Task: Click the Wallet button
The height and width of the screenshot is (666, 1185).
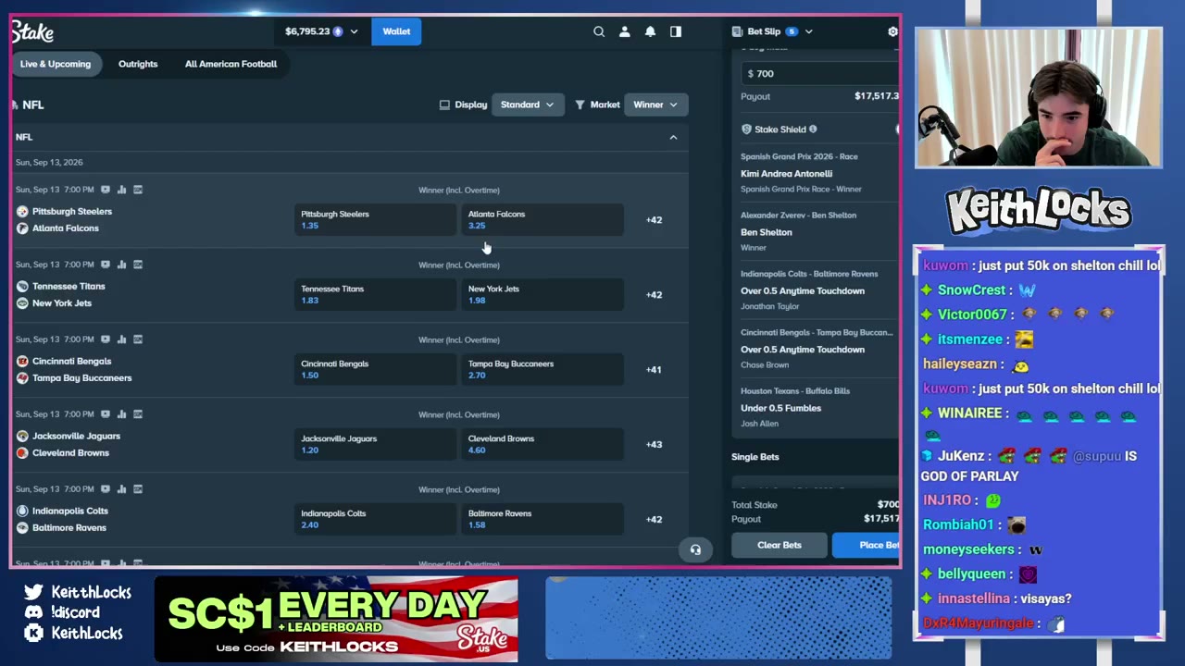Action: (396, 31)
